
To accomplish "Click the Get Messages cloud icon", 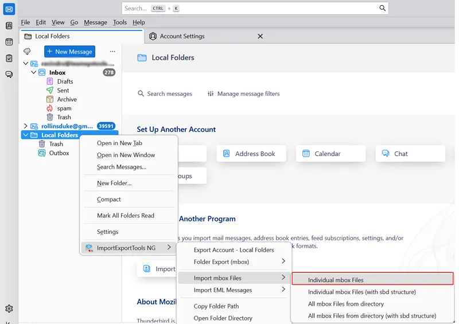I will 27,52.
